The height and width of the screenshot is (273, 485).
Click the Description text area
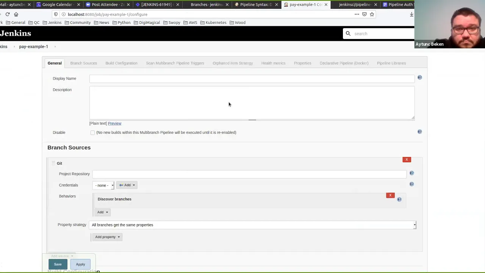[252, 103]
